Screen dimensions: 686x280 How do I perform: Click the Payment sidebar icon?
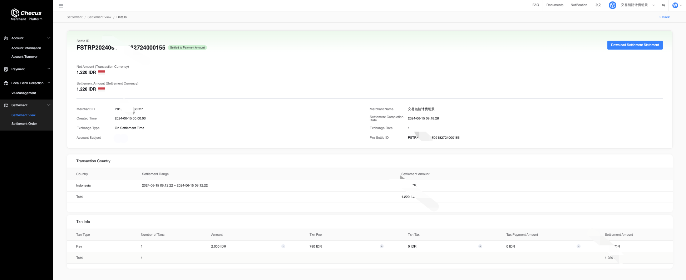[6, 69]
